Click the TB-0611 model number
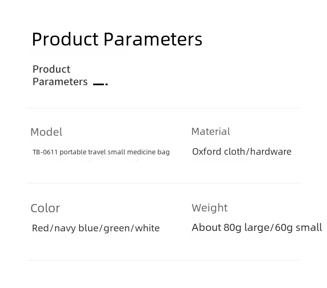This screenshot has height=288, width=327. [x=45, y=152]
